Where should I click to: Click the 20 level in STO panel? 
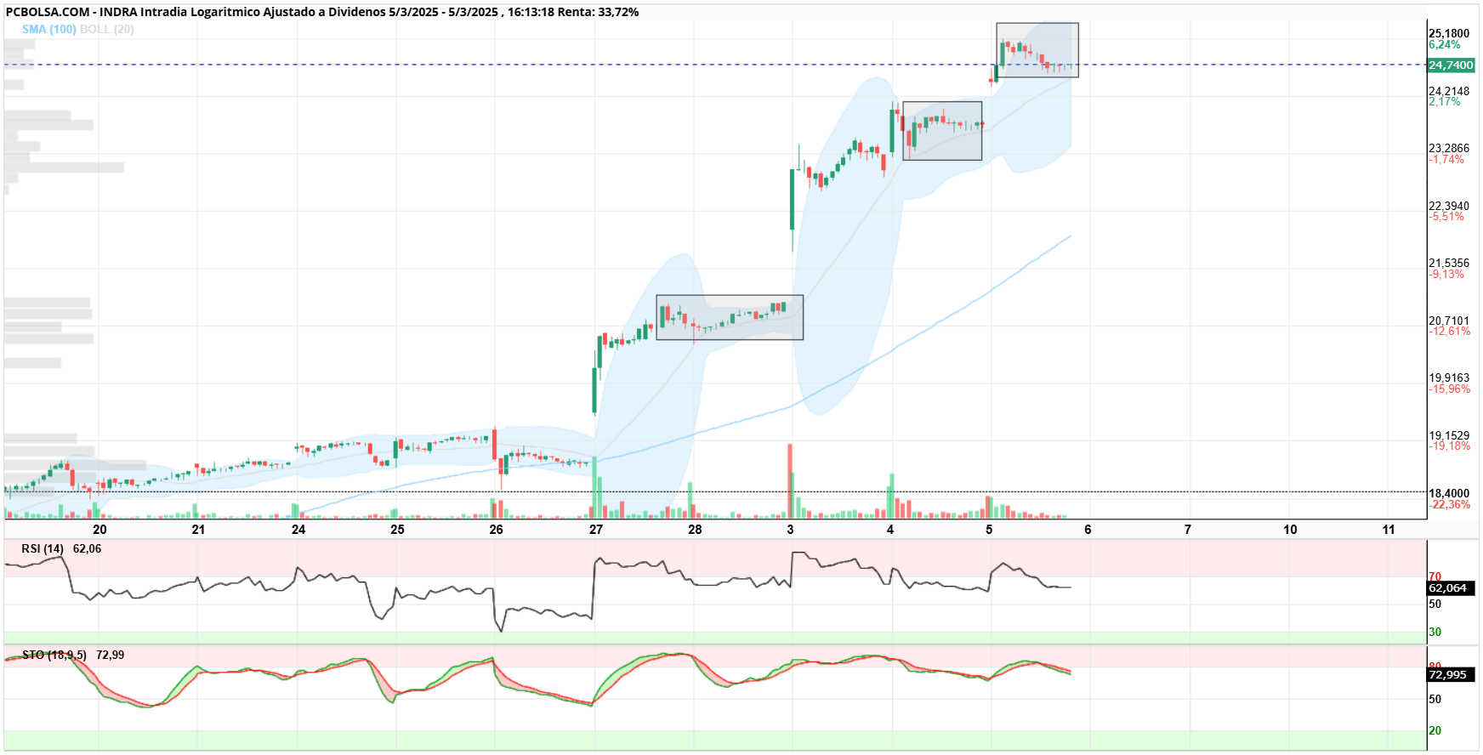[x=1435, y=731]
